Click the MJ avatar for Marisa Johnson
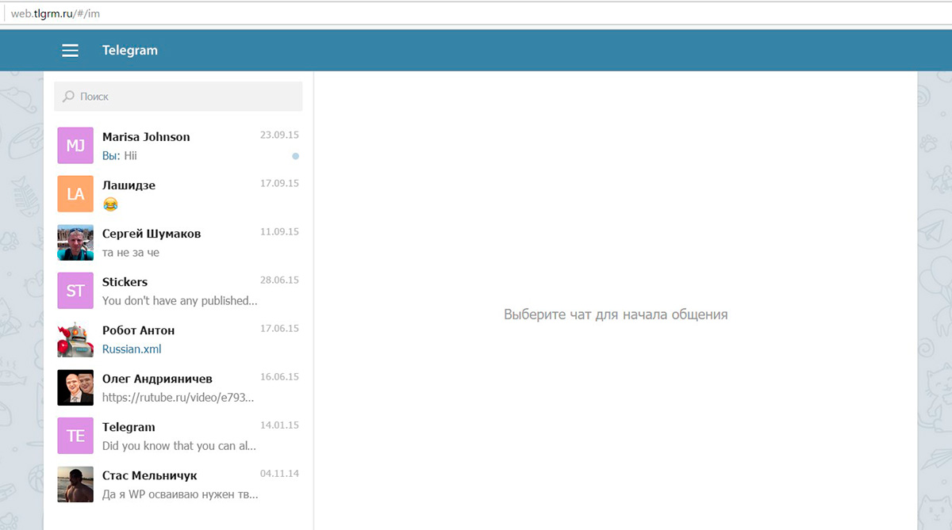 click(75, 146)
